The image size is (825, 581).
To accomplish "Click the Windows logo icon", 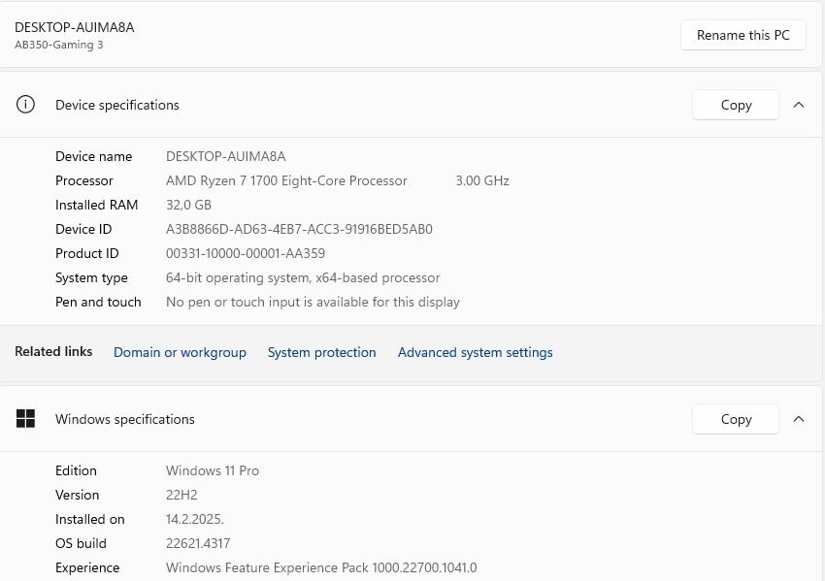I will coord(26,419).
